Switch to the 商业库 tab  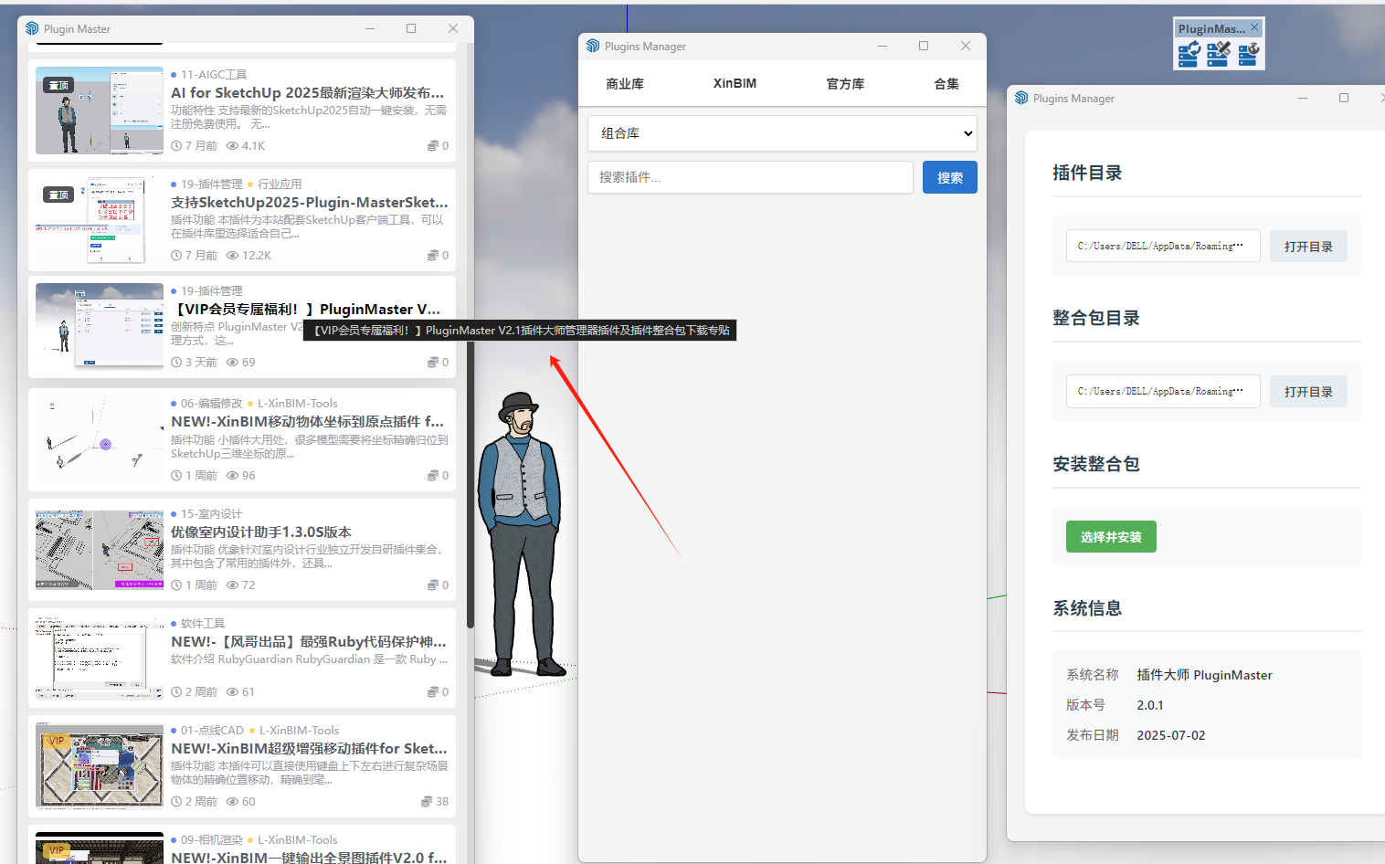tap(625, 84)
